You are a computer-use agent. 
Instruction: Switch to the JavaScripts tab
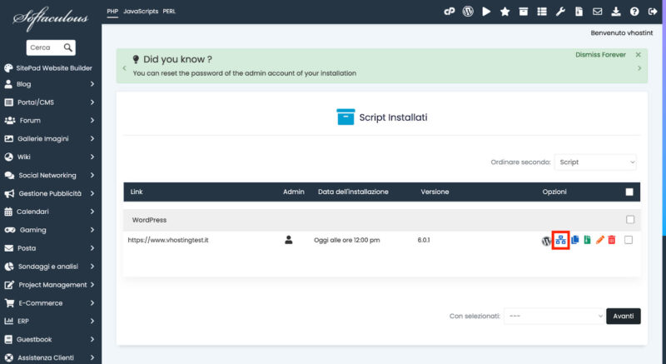point(141,12)
